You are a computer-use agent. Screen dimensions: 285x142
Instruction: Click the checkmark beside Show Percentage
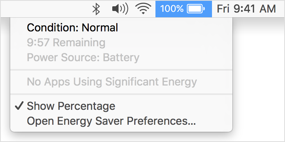coord(19,106)
